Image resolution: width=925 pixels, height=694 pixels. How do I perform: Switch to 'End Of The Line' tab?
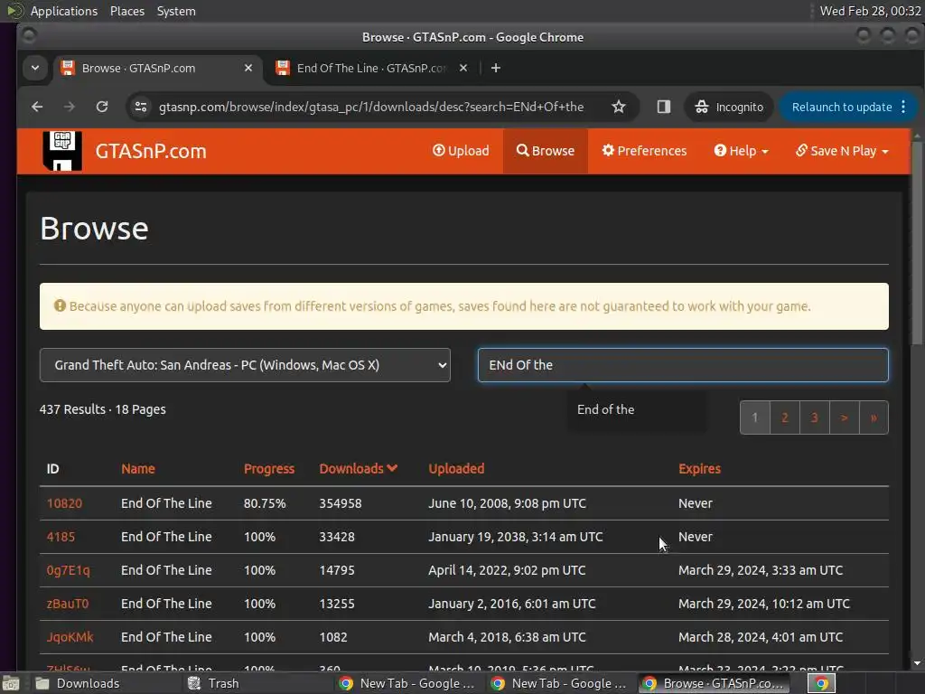371,69
